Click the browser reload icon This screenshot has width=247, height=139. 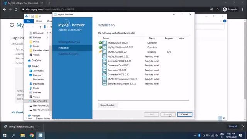(16, 9)
